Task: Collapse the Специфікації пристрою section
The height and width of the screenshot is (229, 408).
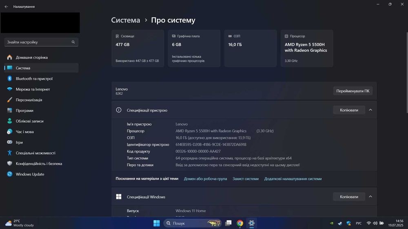Action: pyautogui.click(x=370, y=110)
